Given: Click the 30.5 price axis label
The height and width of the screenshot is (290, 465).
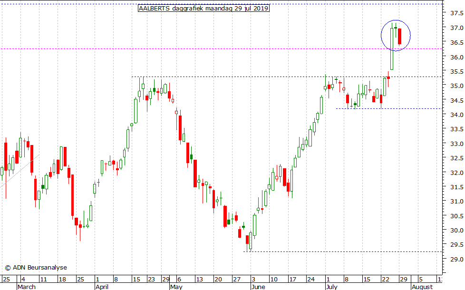Looking at the screenshot, I should pos(457,216).
